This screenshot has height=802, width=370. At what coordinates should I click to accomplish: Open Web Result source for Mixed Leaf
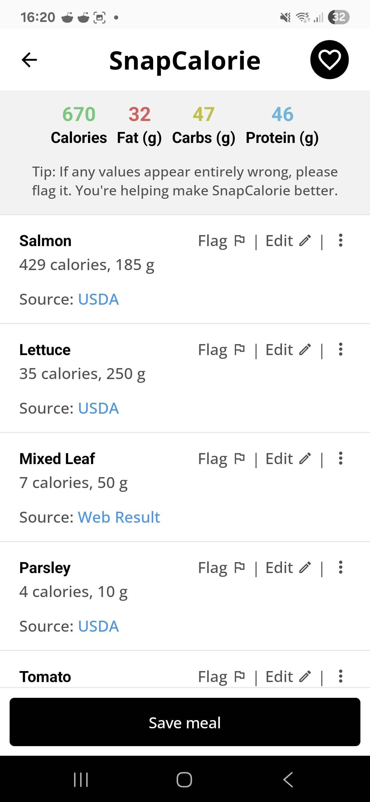point(119,517)
